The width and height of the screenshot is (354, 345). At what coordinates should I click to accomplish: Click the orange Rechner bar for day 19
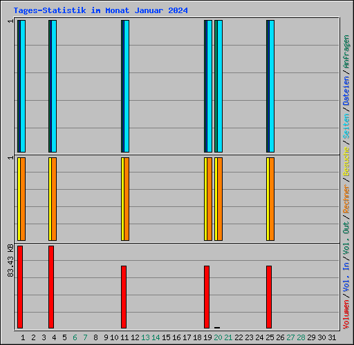coord(209,199)
